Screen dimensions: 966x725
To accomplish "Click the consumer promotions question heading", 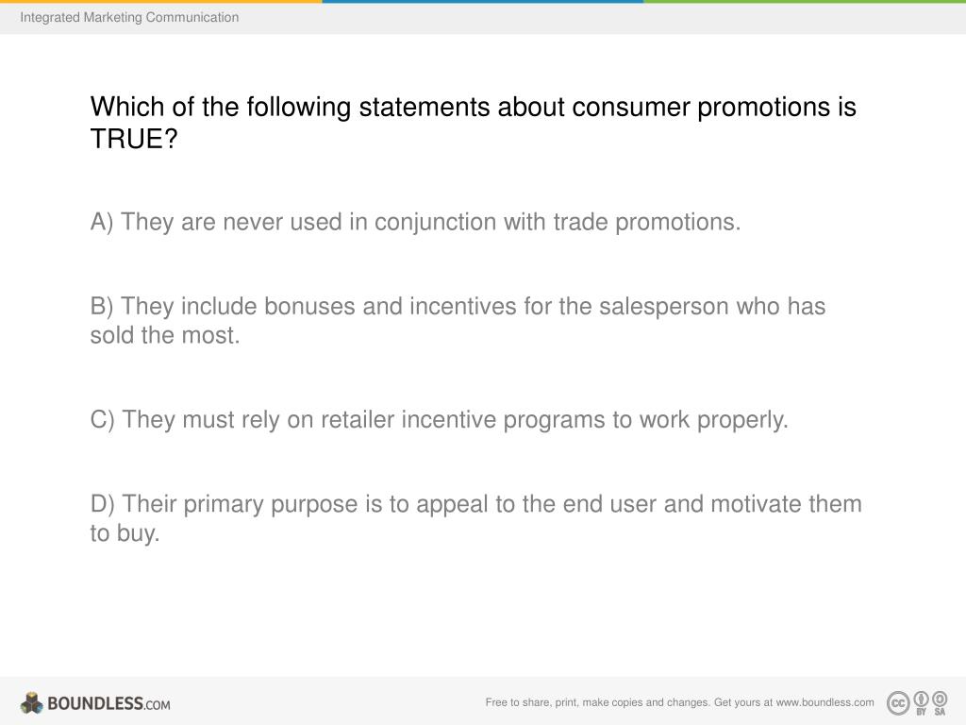I will [474, 123].
